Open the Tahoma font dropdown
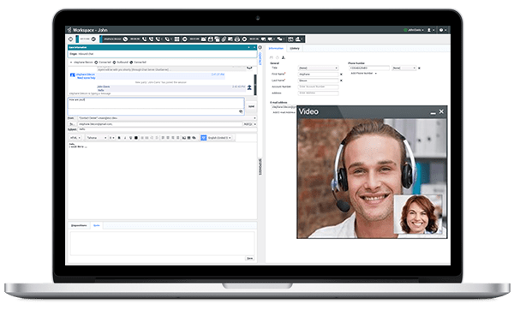This screenshot has height=310, width=514. click(x=96, y=138)
